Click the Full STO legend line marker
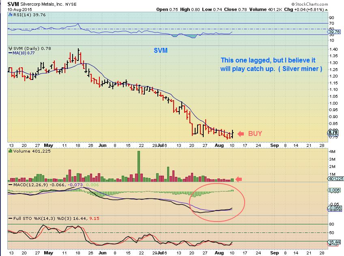Screen dimensions: 344x256 [x=10, y=219]
